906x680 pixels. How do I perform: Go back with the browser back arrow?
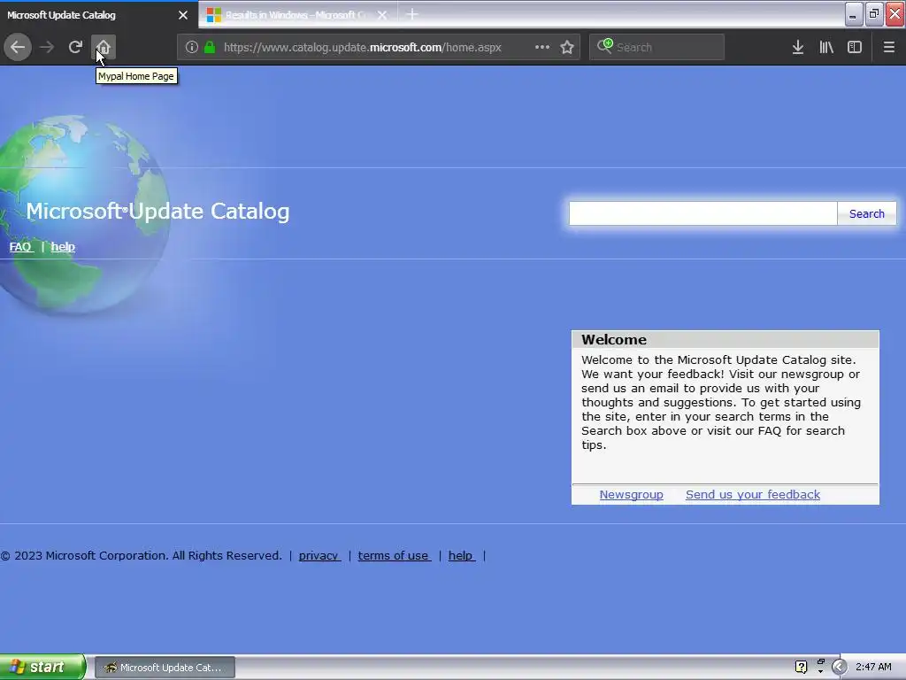click(x=18, y=47)
